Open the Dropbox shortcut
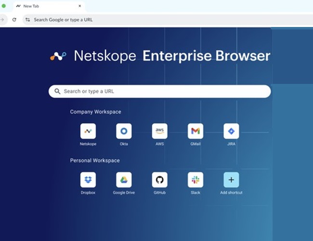Screen dimensions: 313x241 [88, 180]
